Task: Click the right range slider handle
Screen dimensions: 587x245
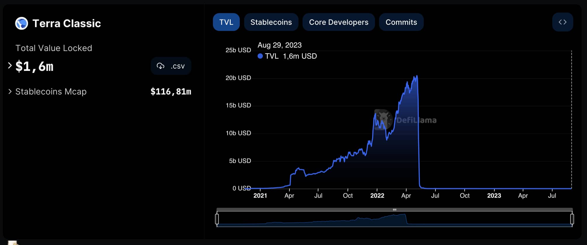Action: point(572,219)
